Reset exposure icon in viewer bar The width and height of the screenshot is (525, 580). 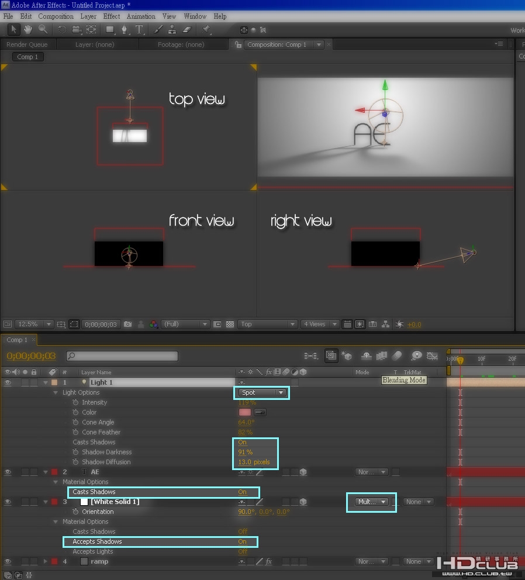coord(399,324)
